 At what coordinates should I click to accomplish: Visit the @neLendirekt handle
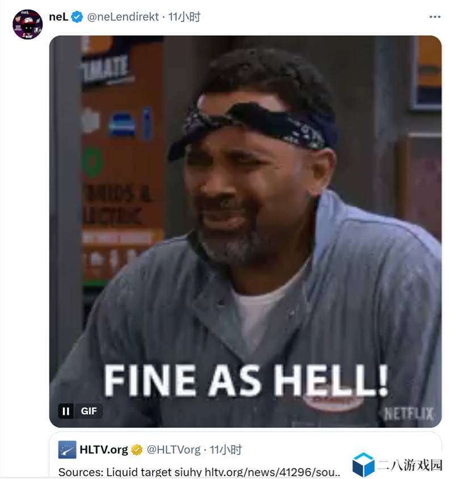(x=123, y=17)
